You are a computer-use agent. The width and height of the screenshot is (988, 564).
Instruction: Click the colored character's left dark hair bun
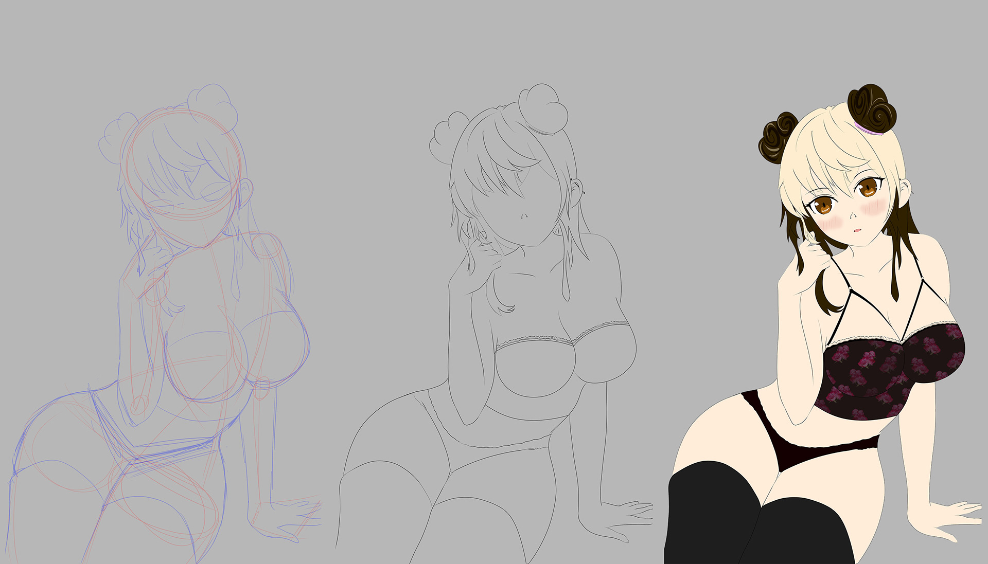point(777,138)
